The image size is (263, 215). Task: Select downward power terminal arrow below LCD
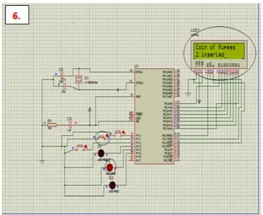pos(199,102)
